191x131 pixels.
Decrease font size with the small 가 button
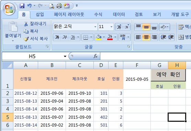[x=127, y=27]
